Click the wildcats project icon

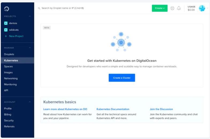[6, 30]
